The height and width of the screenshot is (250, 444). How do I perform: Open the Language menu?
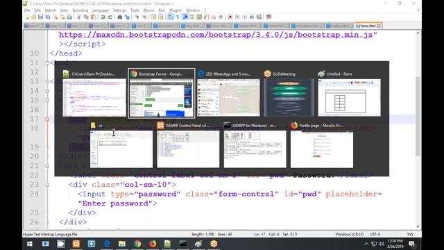tap(101, 10)
